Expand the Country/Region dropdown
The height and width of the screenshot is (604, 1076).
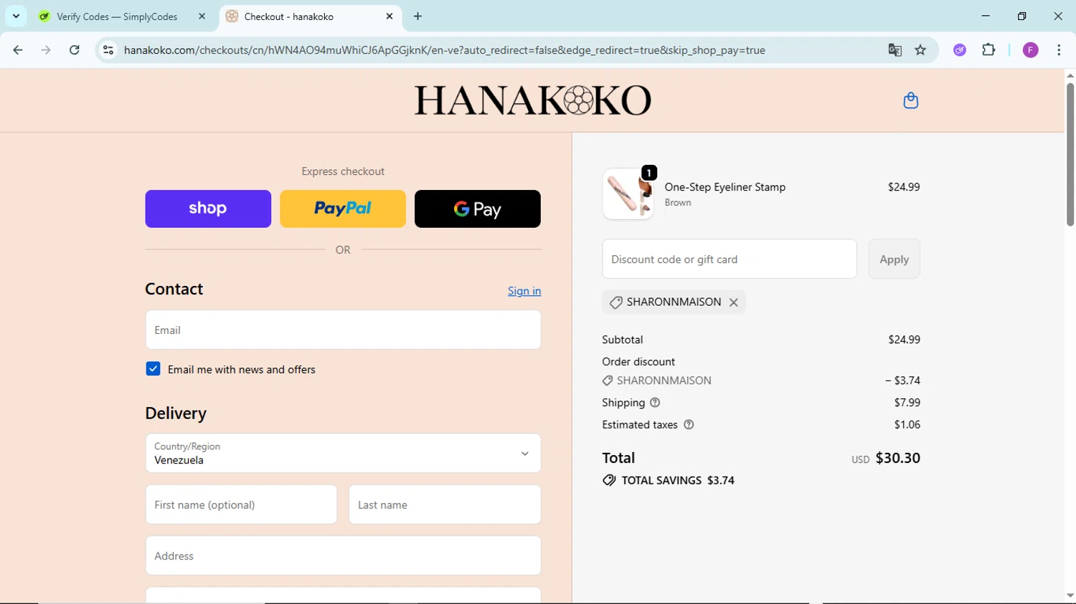(x=343, y=453)
